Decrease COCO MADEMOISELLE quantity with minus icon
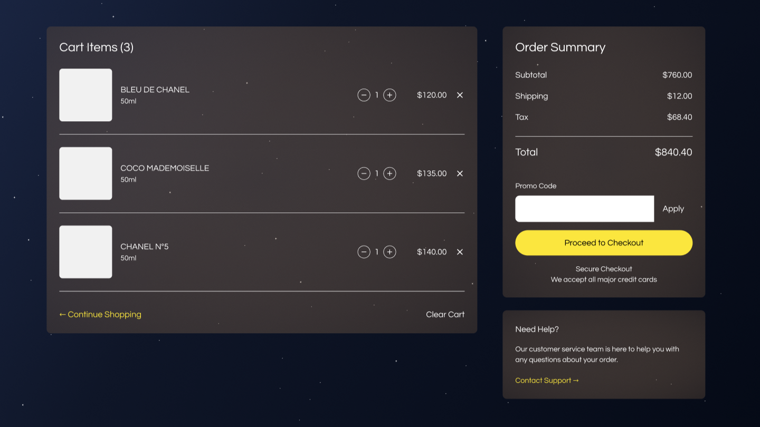 364,173
